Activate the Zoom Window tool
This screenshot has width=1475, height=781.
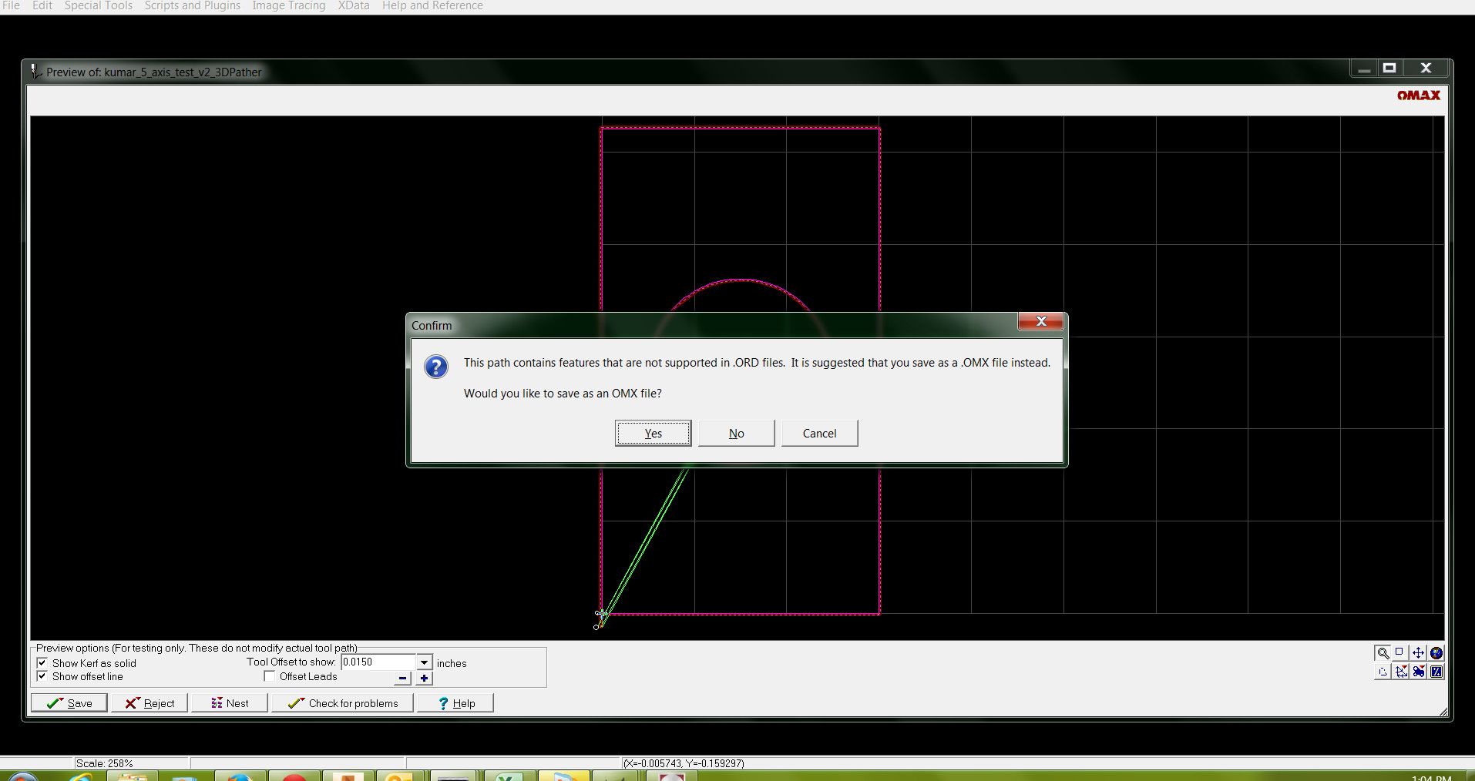pyautogui.click(x=1399, y=652)
